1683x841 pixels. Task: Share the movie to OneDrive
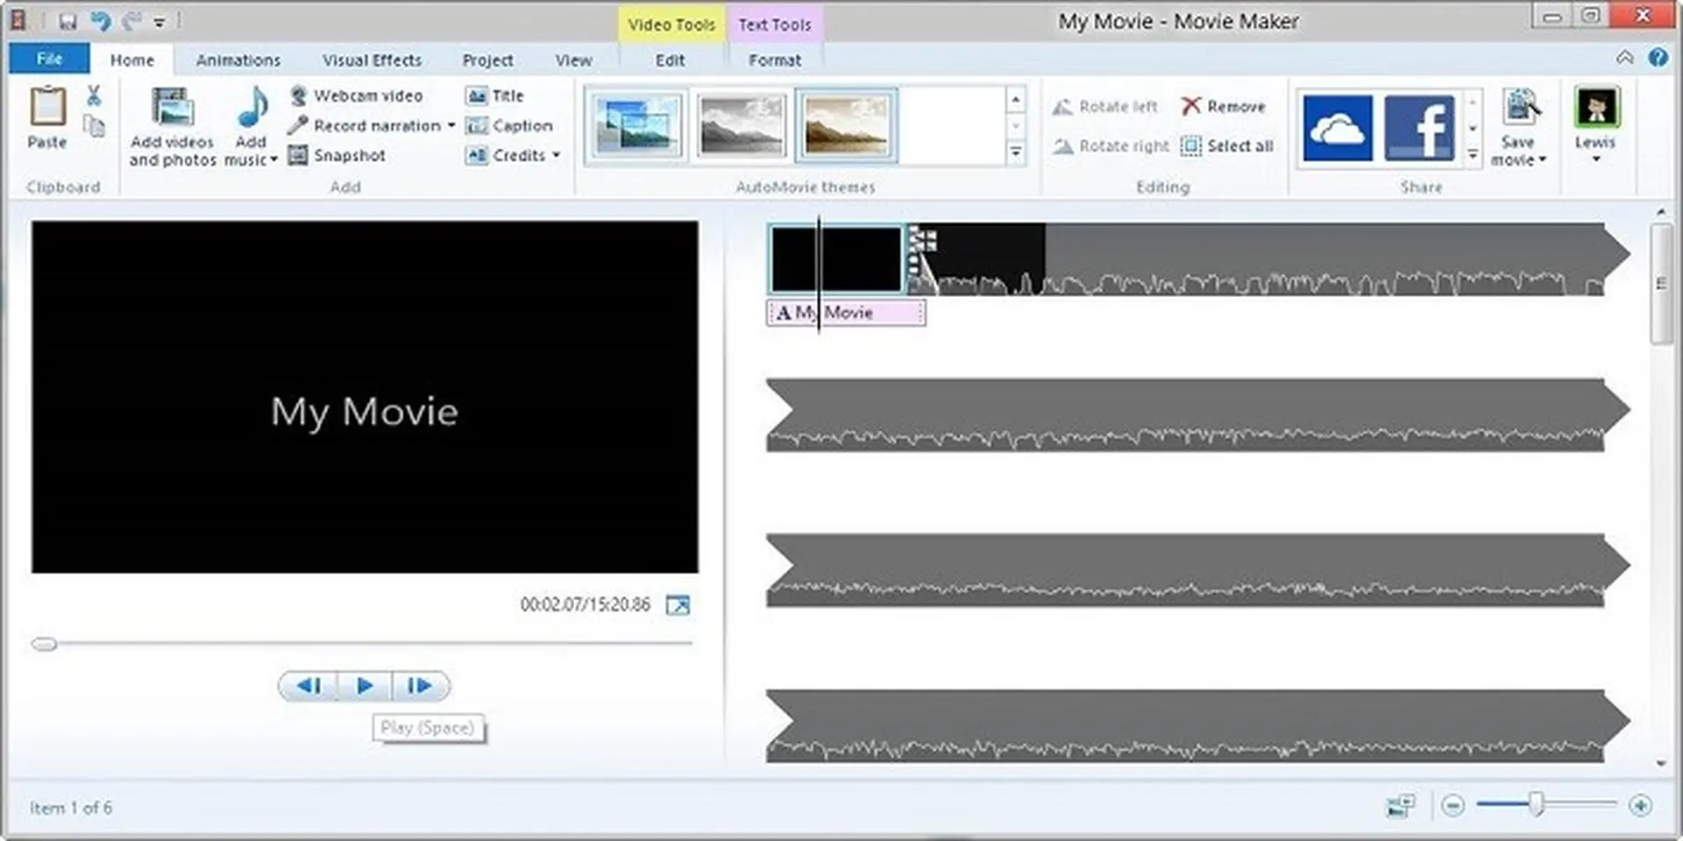pos(1336,128)
